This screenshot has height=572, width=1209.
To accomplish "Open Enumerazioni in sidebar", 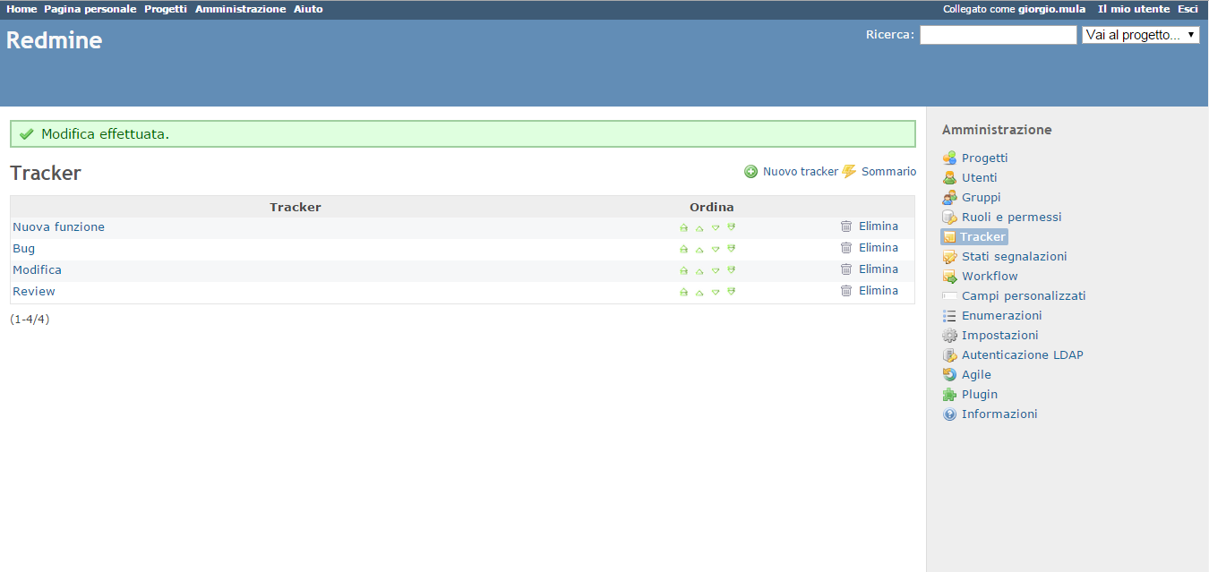I will pyautogui.click(x=1001, y=316).
